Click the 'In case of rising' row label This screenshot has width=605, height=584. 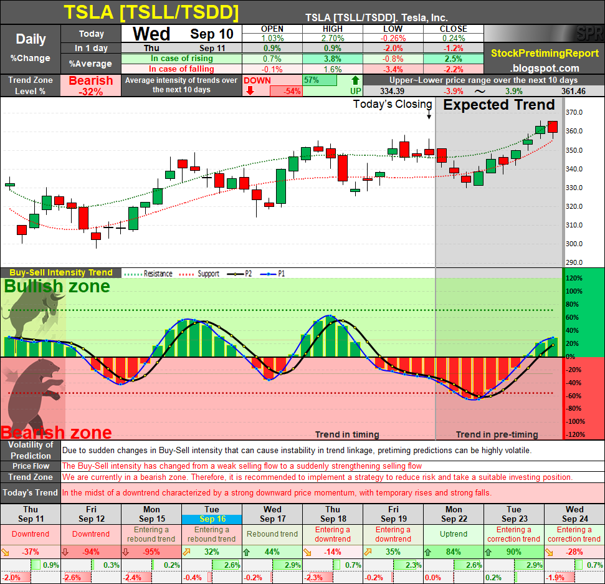point(182,59)
